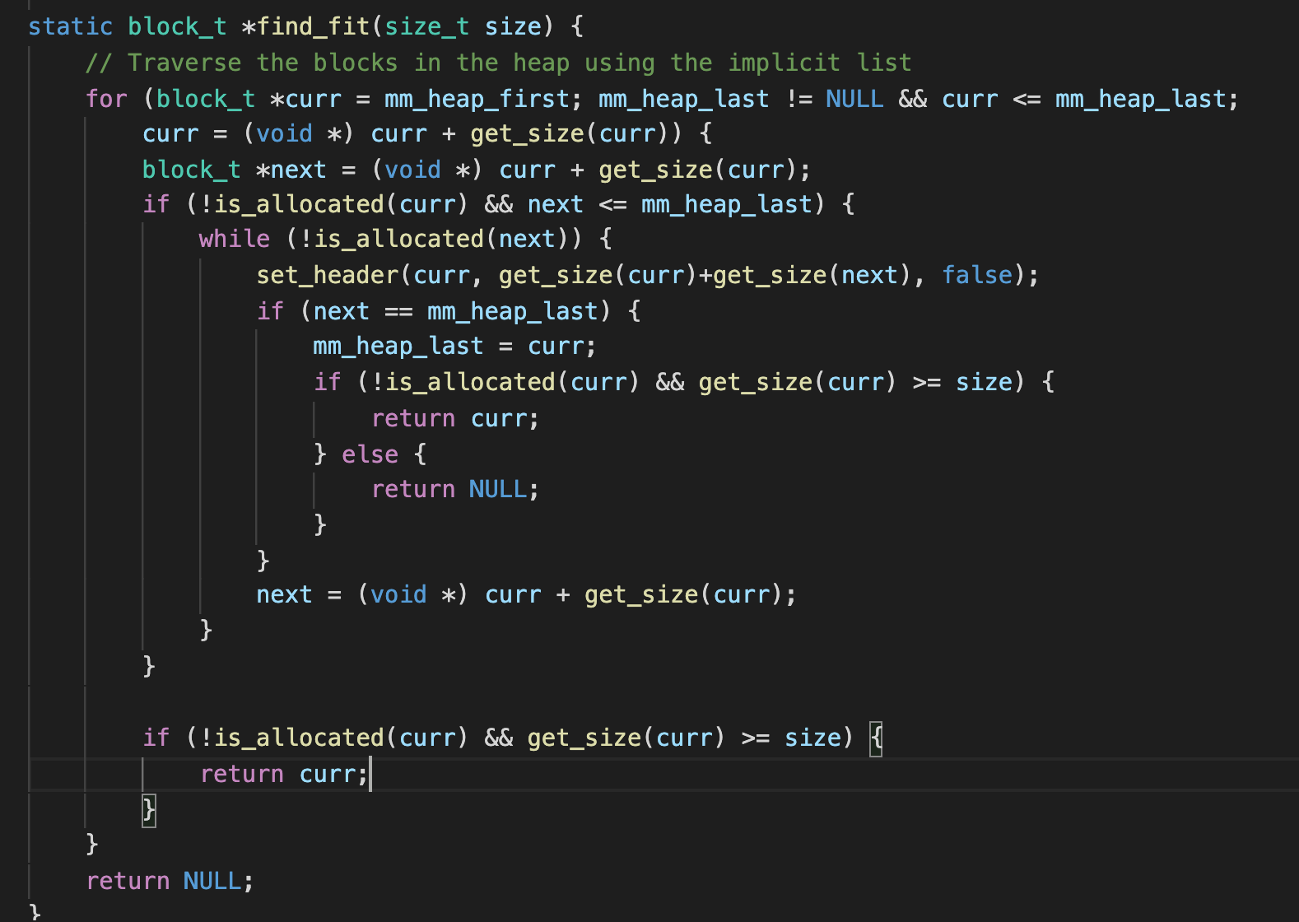
Task: Click the final return NULL statement
Action: coord(169,881)
